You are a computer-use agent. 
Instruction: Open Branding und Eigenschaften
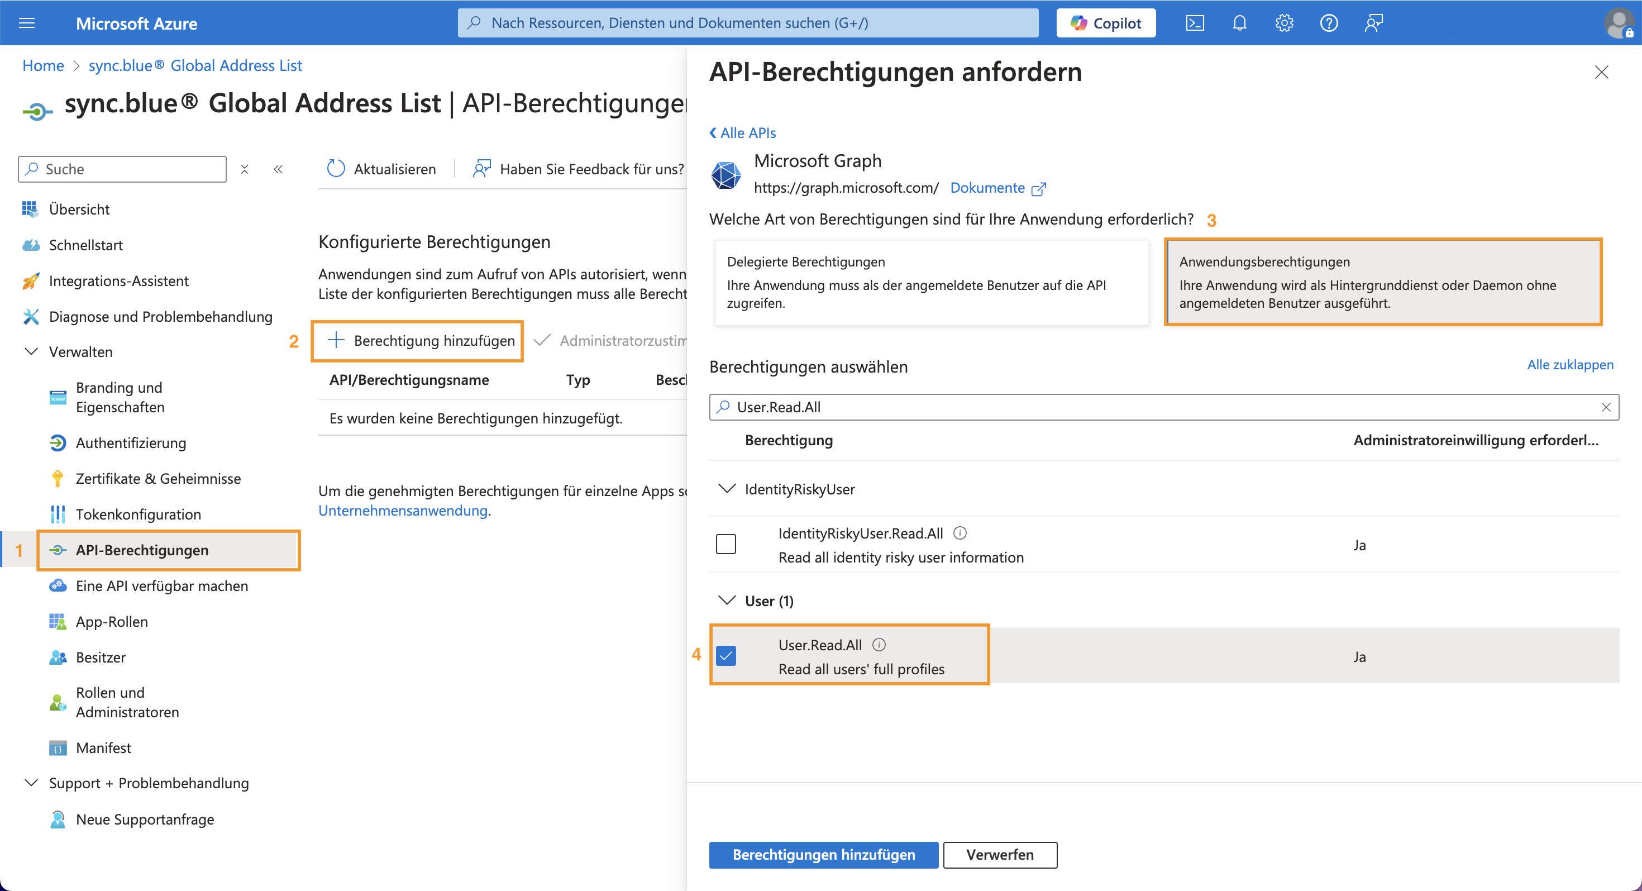(x=120, y=397)
